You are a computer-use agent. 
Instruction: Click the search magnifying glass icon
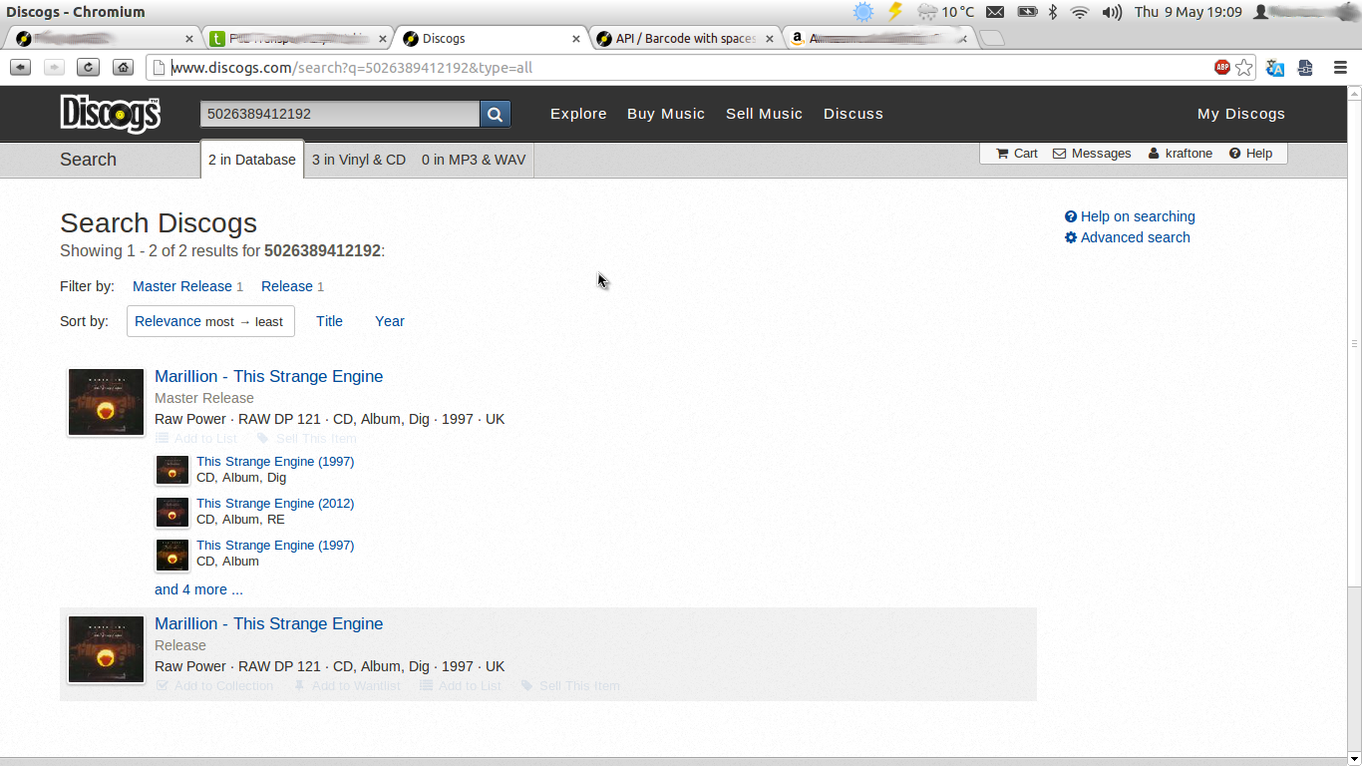pos(495,113)
